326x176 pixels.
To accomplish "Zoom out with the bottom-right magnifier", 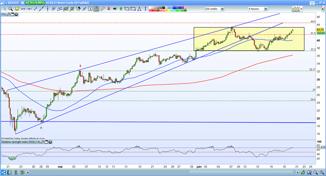I will click(315, 172).
